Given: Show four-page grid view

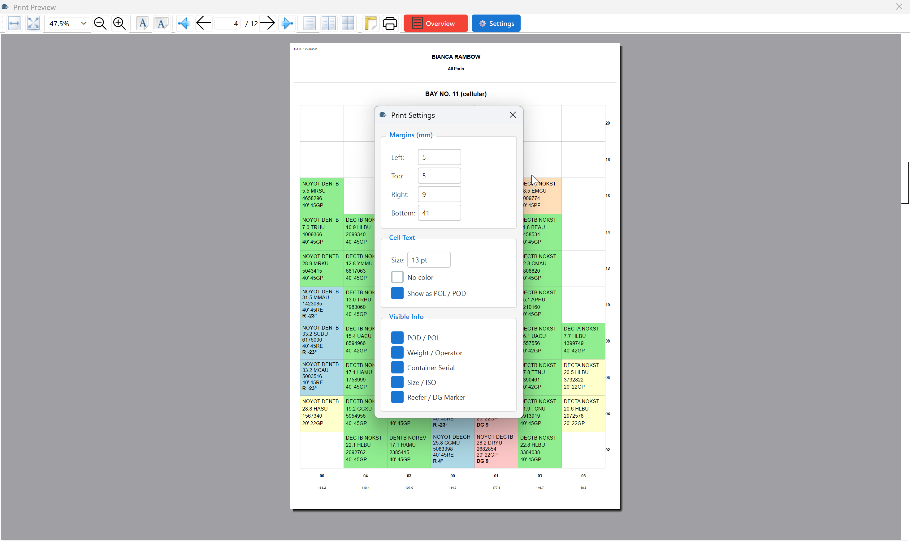Looking at the screenshot, I should 348,24.
